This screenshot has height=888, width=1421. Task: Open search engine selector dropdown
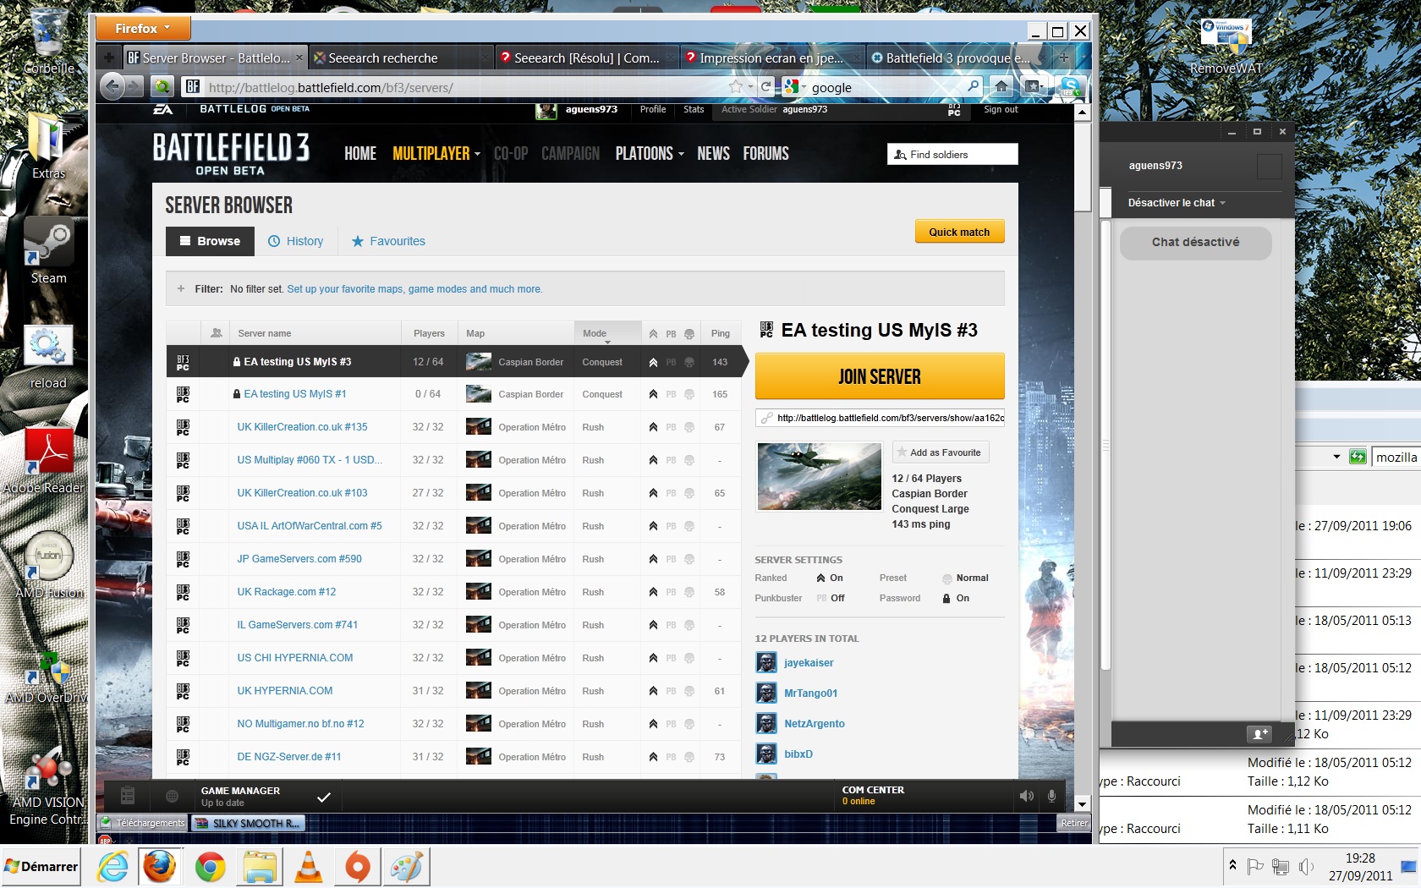[x=794, y=86]
